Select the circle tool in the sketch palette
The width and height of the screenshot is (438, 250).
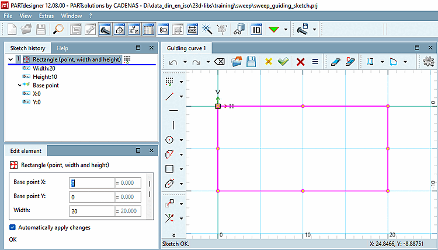pos(169,140)
